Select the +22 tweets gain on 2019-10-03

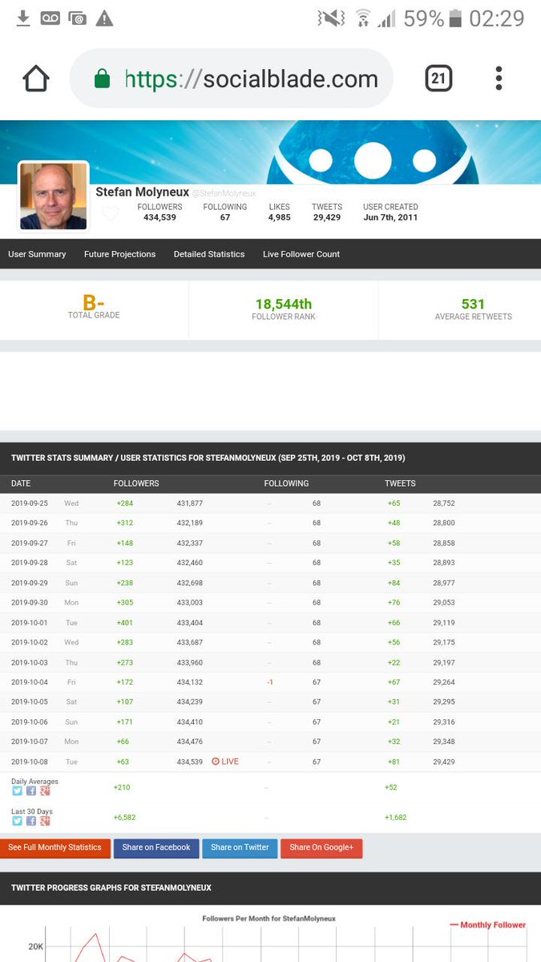click(394, 662)
